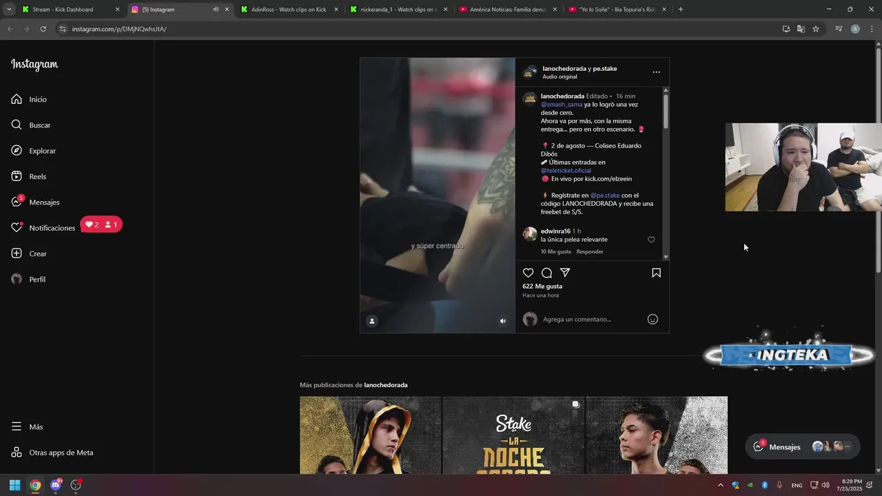This screenshot has width=882, height=496.
Task: Open Otras apps de Meta
Action: 52,453
